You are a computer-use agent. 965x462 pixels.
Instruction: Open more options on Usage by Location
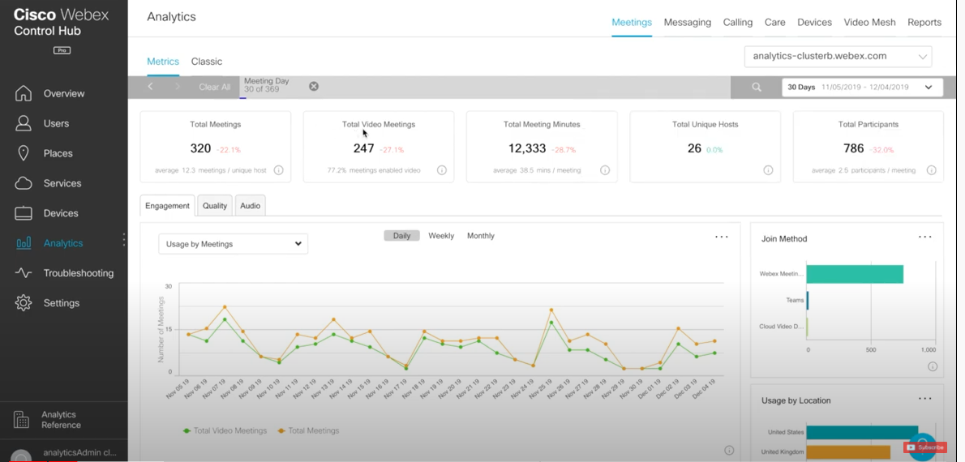[x=925, y=399]
